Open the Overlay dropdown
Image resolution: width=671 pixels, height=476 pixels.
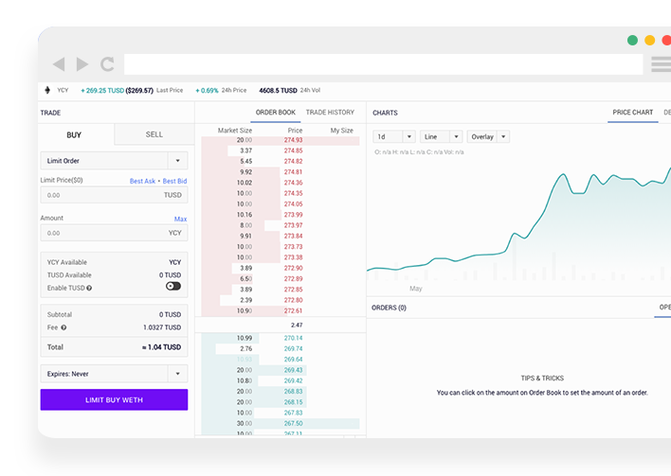[488, 136]
